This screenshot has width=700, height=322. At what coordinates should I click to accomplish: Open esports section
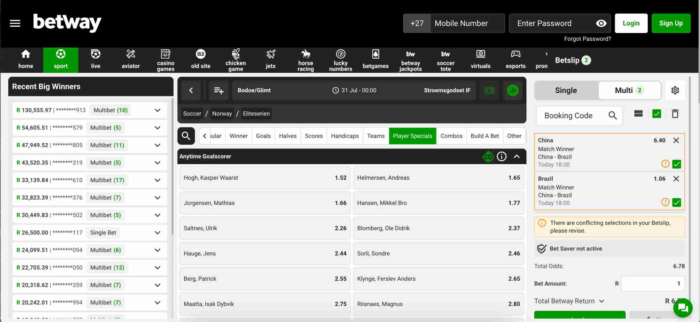point(516,60)
